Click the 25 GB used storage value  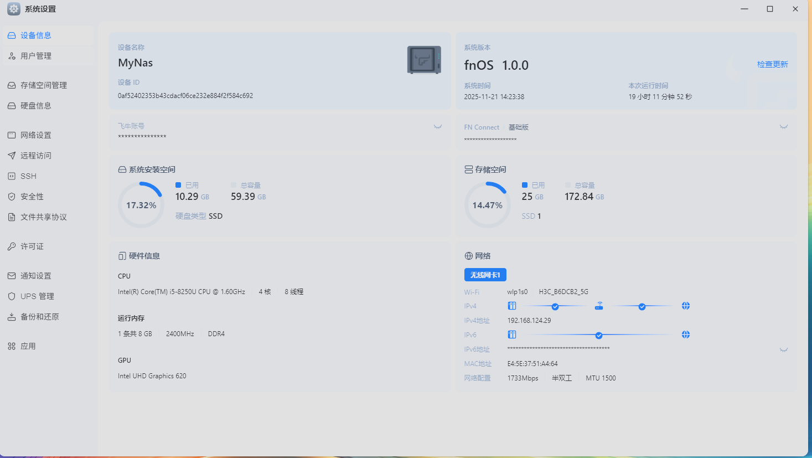(532, 197)
